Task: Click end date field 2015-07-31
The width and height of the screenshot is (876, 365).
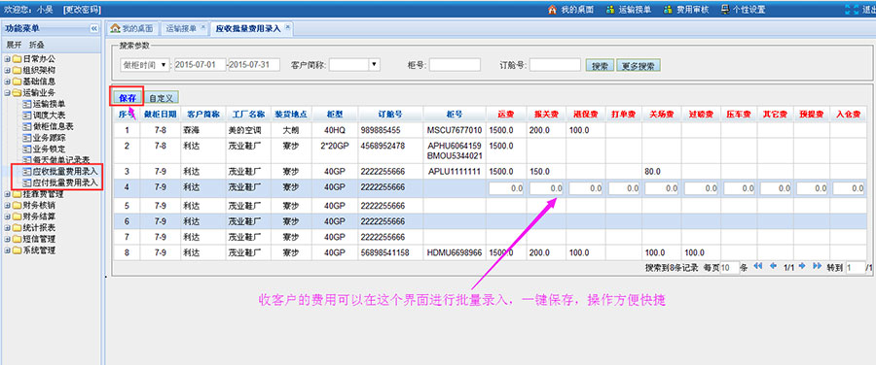Action: point(255,65)
